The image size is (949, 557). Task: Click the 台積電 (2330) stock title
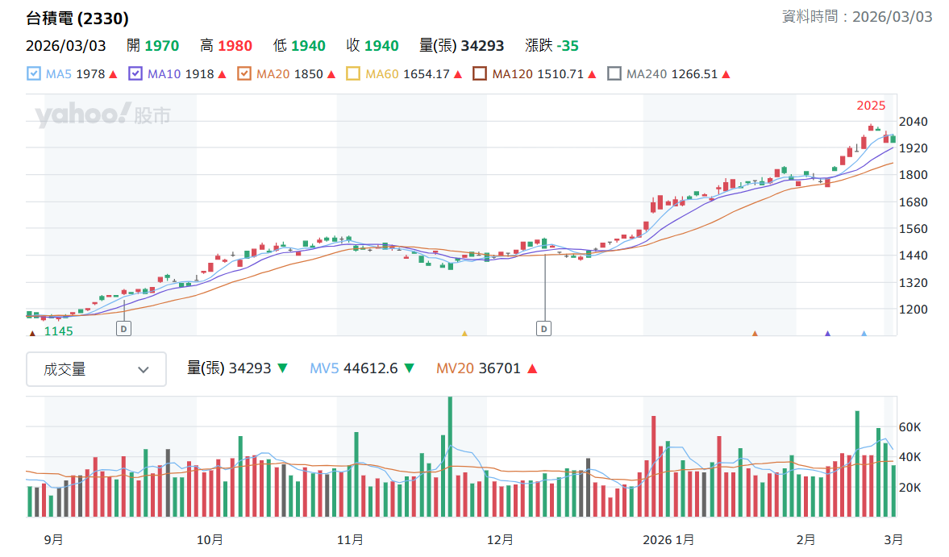click(x=77, y=19)
